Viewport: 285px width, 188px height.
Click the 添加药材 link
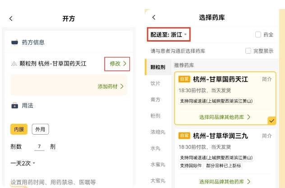coord(110,86)
